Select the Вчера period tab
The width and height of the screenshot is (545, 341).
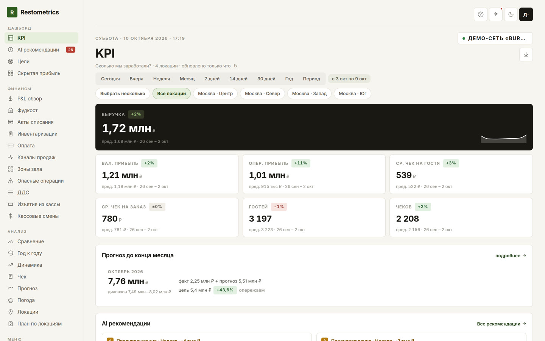click(136, 79)
